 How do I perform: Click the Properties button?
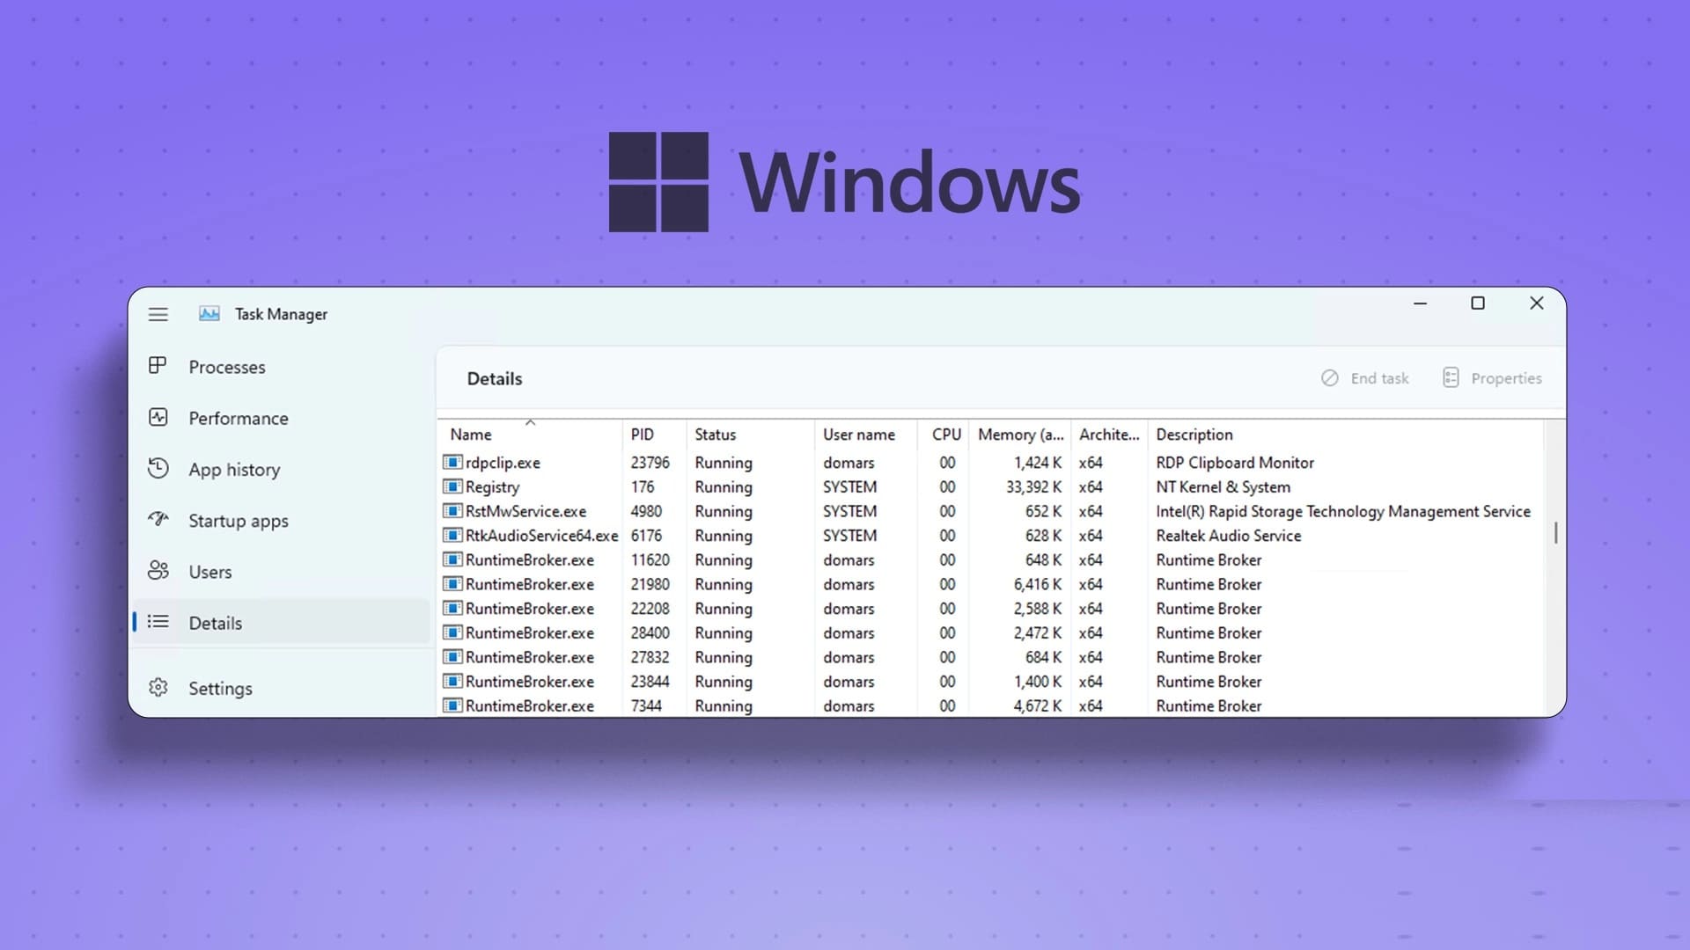[1493, 378]
